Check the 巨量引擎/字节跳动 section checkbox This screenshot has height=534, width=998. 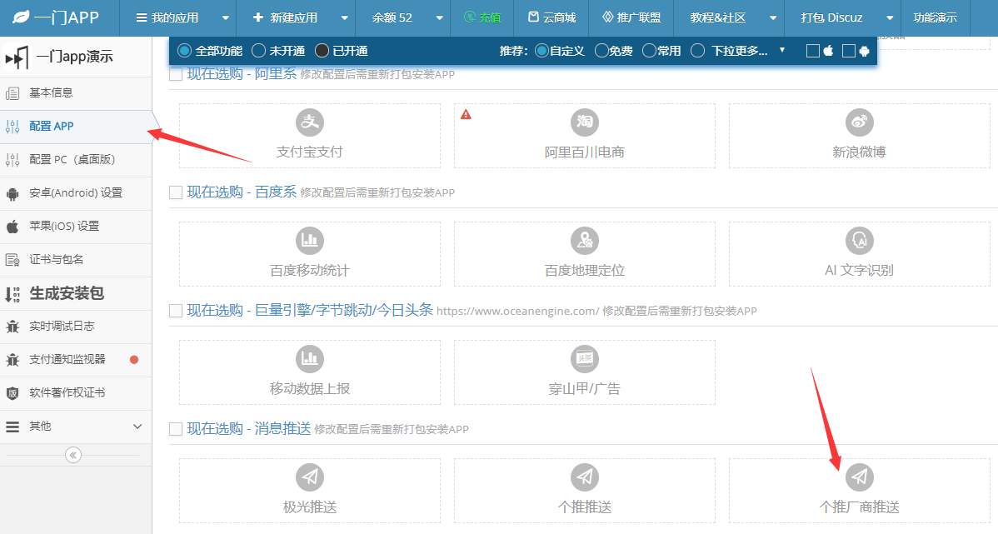click(x=176, y=312)
